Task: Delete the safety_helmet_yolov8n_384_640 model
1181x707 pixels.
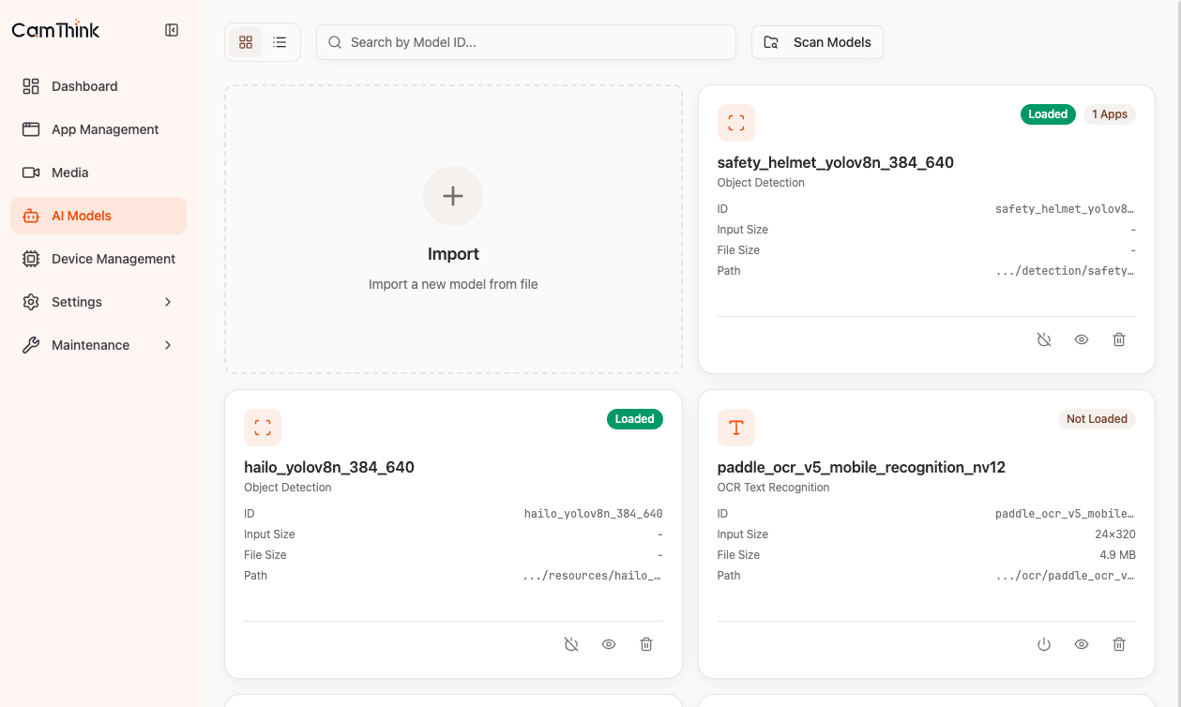Action: coord(1119,339)
